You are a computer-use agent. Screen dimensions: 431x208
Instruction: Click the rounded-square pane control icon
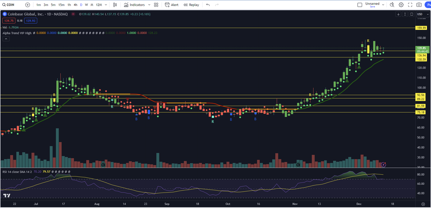(x=411, y=14)
